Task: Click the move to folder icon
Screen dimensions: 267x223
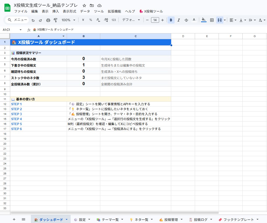Action: click(92, 5)
